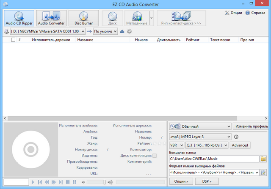Click the Рейтинг column header
Screen dimensions: 271x189
(x=196, y=40)
